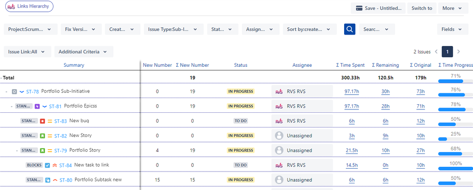Click the BLOCKS link label on ST-84
Screen dimensions: 473x190
(35, 165)
